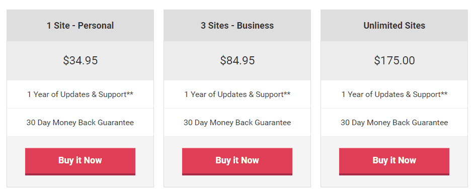The width and height of the screenshot is (473, 191).
Task: Buy the Unlimited Sites license
Action: (x=394, y=161)
